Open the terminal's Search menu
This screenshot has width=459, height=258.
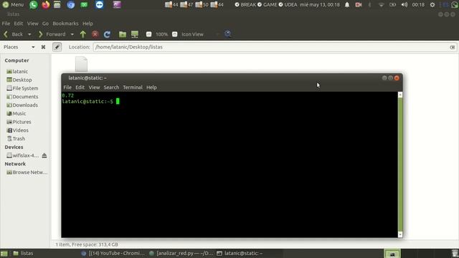click(111, 87)
